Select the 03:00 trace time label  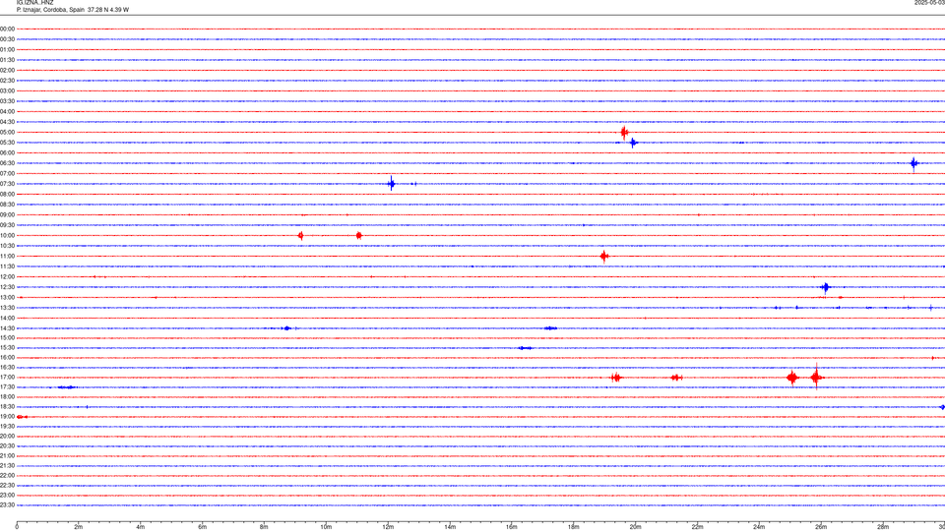(x=7, y=90)
